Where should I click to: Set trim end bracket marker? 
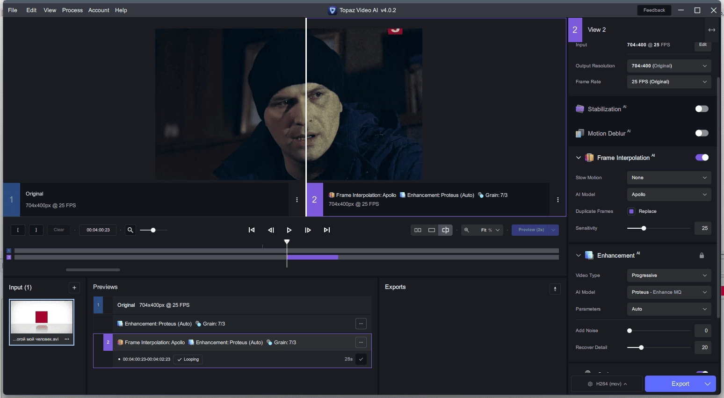pyautogui.click(x=36, y=230)
